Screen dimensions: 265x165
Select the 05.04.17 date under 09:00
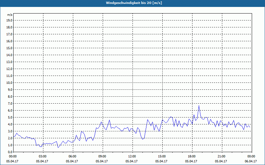[102, 161]
